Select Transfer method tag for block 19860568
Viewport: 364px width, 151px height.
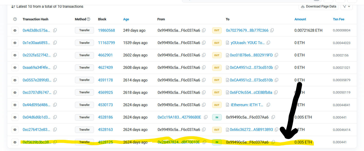[84, 30]
